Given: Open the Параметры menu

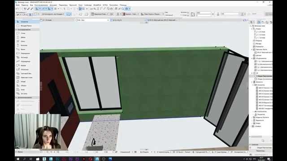Looking at the screenshot, I should (x=63, y=5).
